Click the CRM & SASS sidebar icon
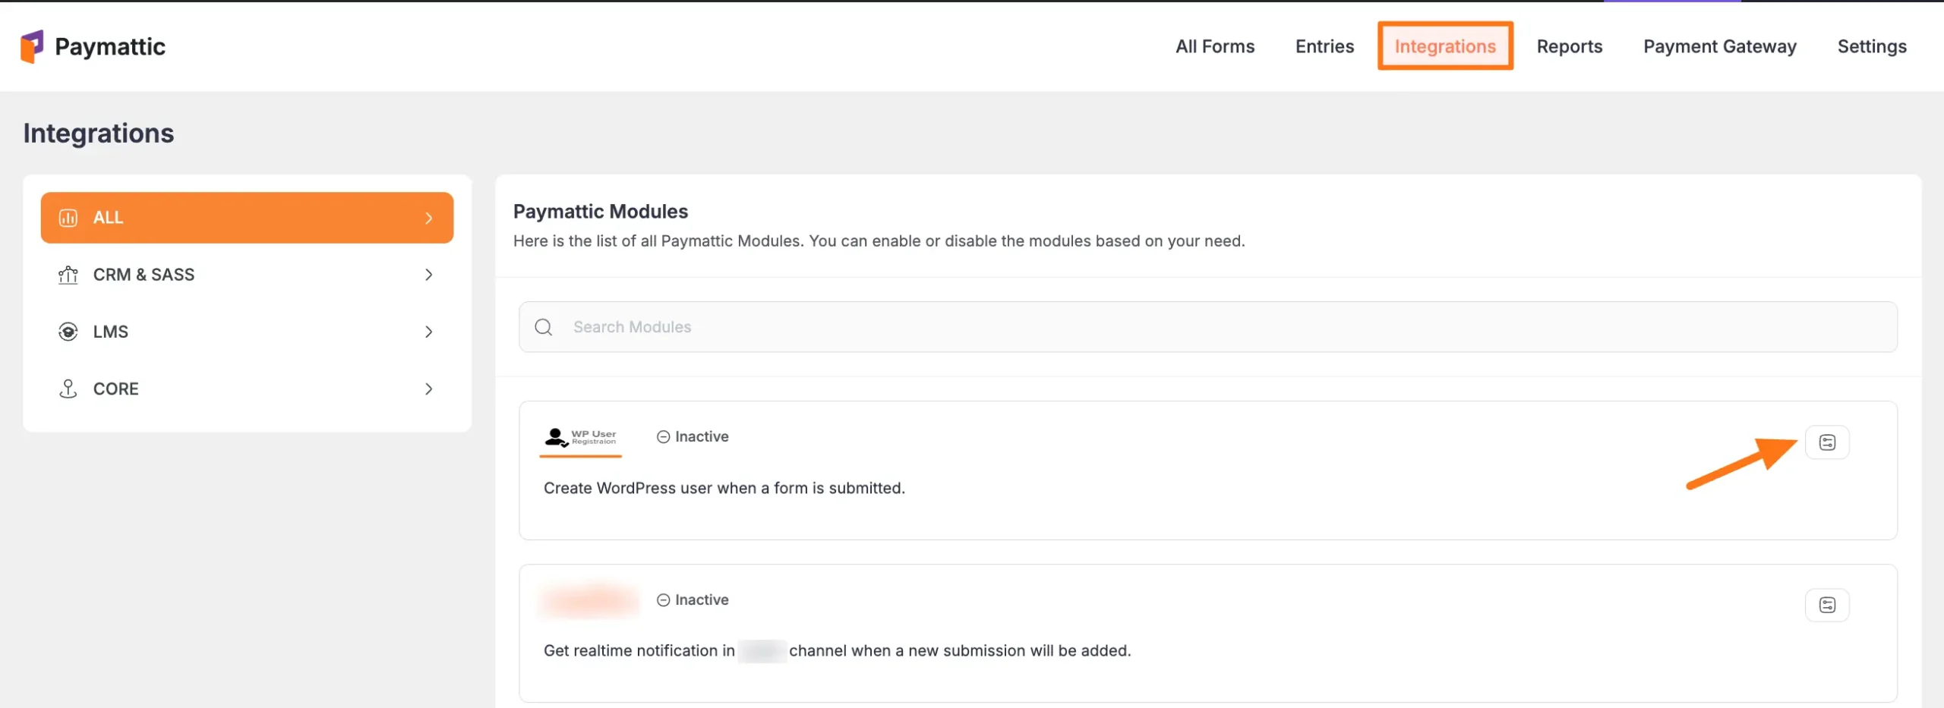This screenshot has width=1944, height=708. click(x=68, y=275)
